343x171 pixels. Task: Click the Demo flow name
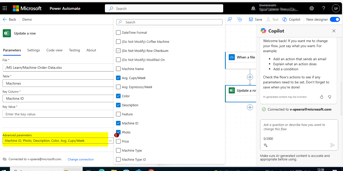(27, 19)
